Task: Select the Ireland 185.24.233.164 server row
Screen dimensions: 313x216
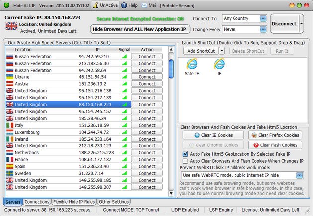Action: (x=69, y=139)
